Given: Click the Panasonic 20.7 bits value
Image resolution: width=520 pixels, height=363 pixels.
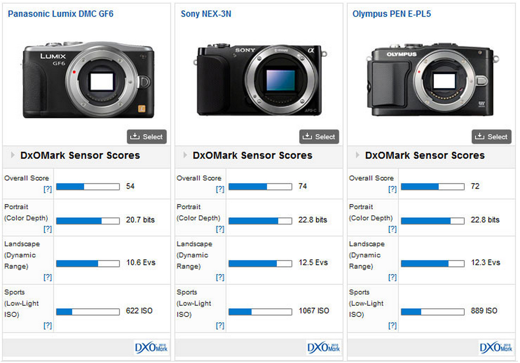Looking at the screenshot, I should tap(141, 220).
